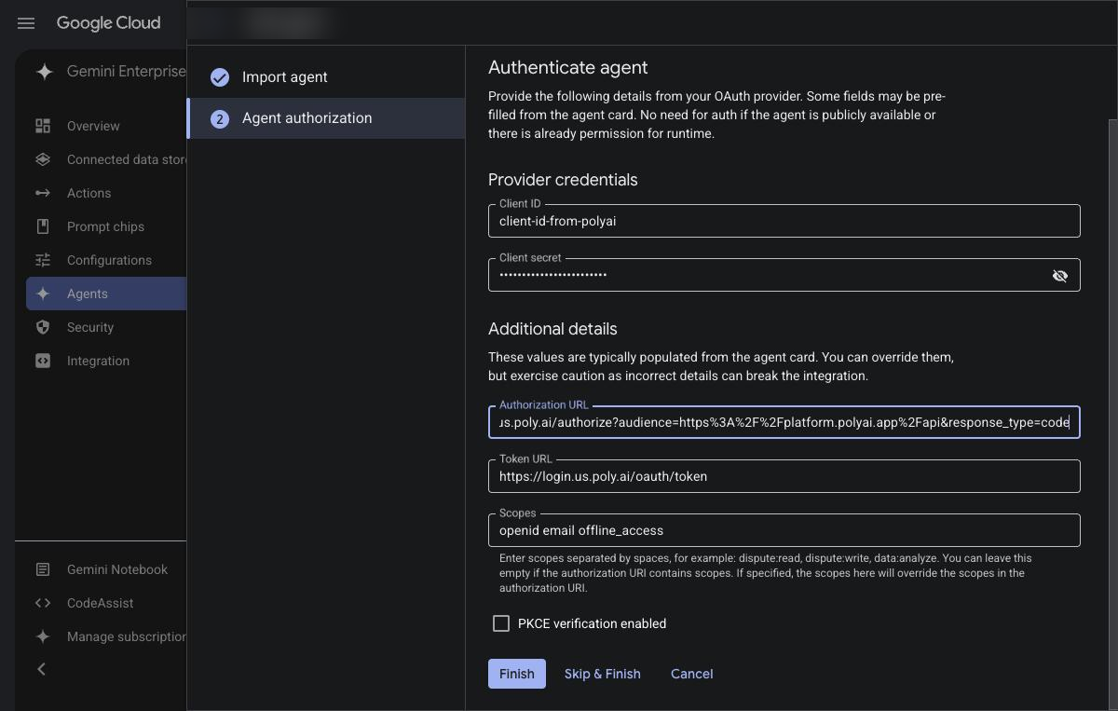
Task: Click the CodeAssist brackets icon
Action: coord(43,603)
